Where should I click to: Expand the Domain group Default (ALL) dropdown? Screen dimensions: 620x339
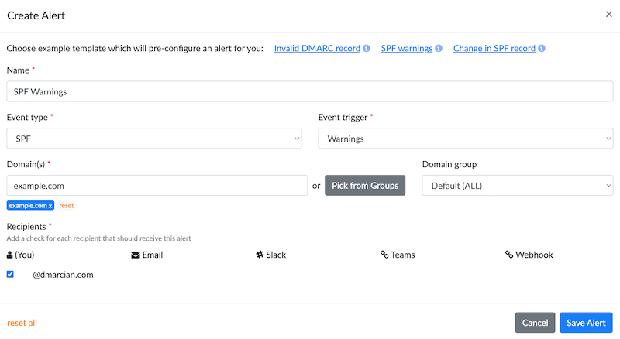pos(518,185)
